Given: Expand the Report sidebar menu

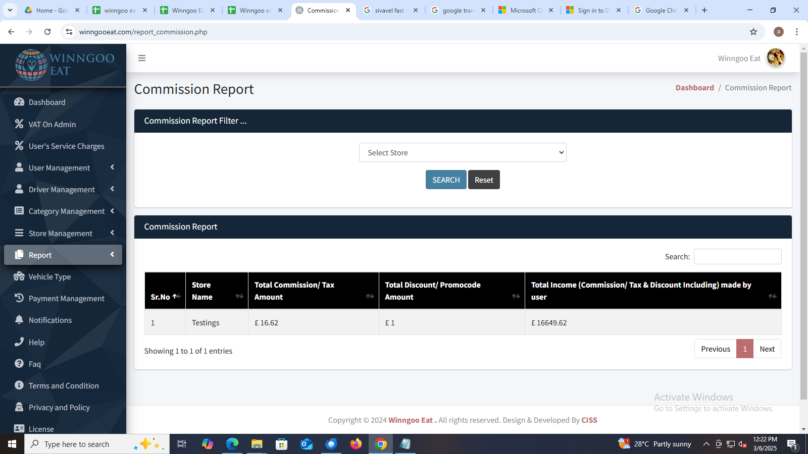Looking at the screenshot, I should coord(63,255).
